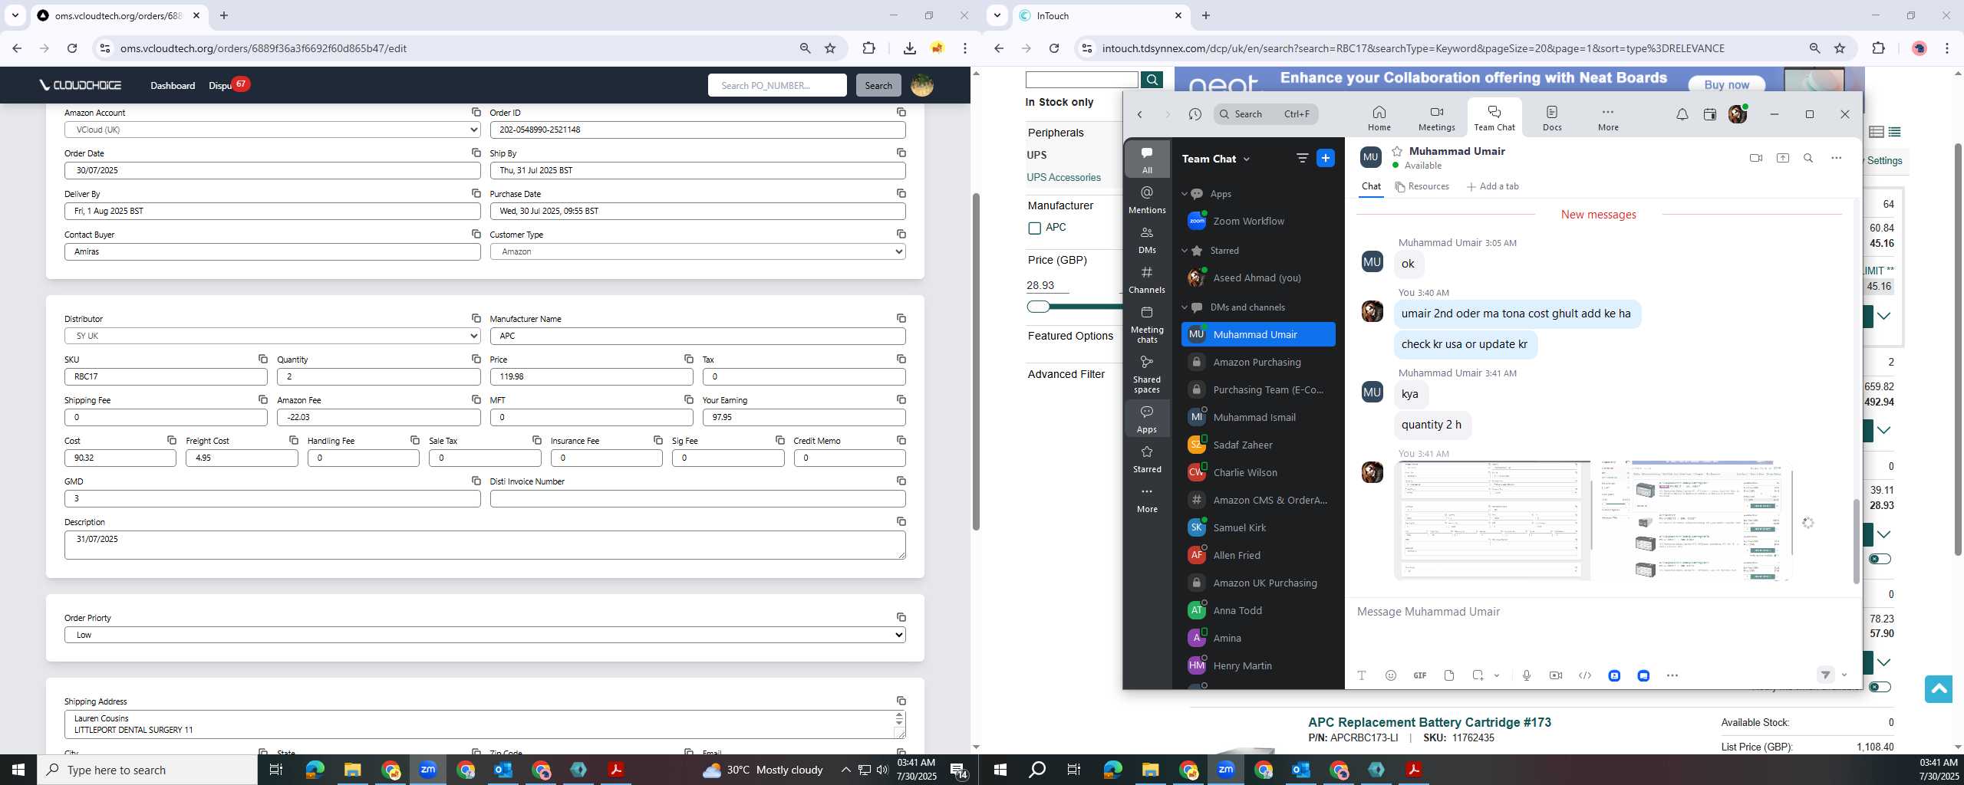Search within the Muhammad Umair chat
This screenshot has height=785, width=1964.
coord(1808,158)
